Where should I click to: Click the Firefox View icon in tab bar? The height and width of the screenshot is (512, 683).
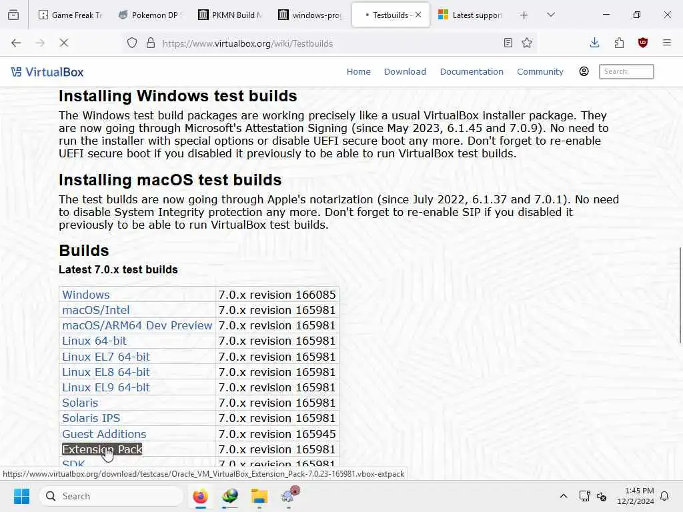point(13,15)
